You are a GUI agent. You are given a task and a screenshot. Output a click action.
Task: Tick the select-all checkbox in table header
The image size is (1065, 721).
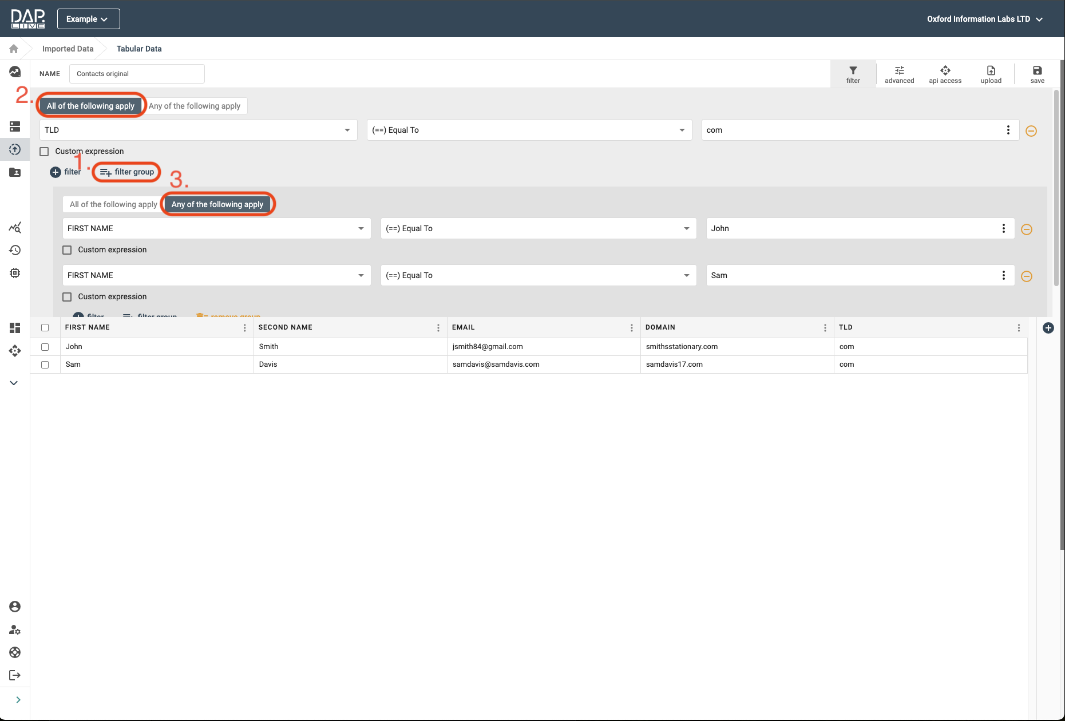[x=45, y=328]
